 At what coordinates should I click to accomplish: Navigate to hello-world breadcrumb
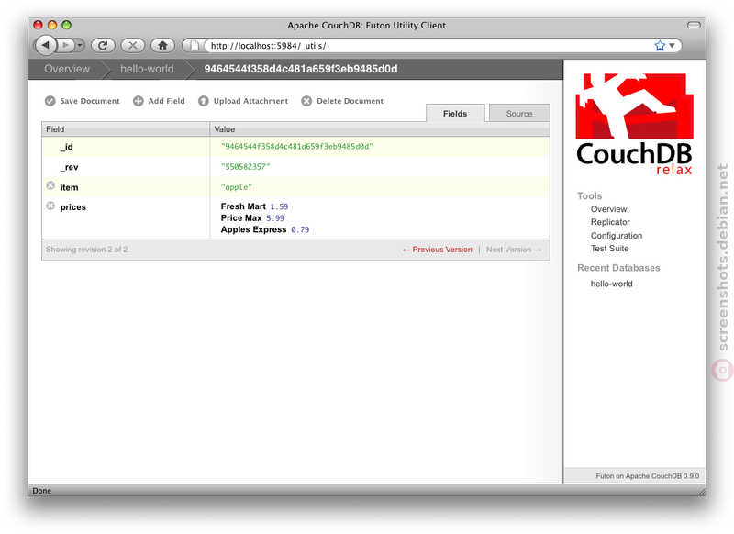point(147,69)
